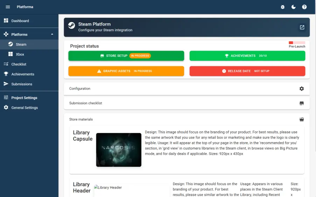
Task: Open the hamburger navigation menu
Action: (8, 7)
